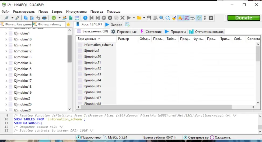Viewport: 262px width, 142px height.
Task: Go to last row icon
Action: 97,18
